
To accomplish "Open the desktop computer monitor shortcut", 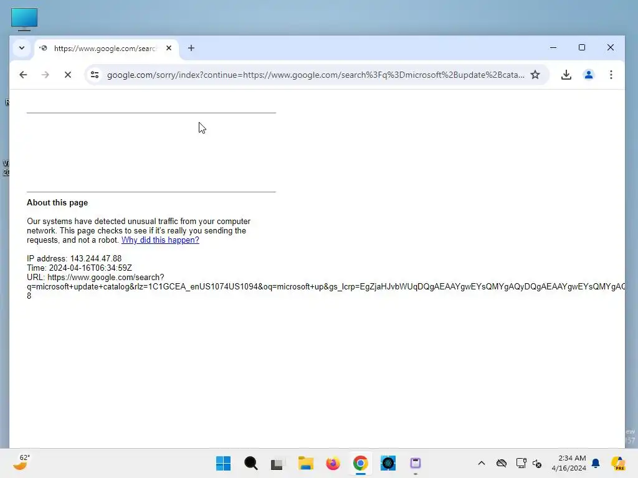I will click(x=24, y=19).
